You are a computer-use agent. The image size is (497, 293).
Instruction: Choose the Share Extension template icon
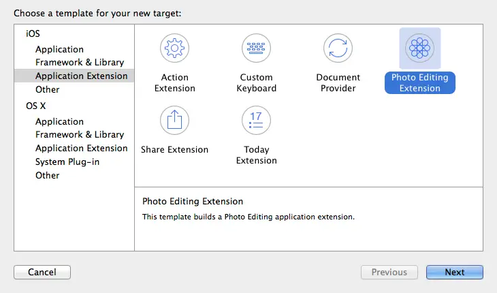pyautogui.click(x=175, y=120)
